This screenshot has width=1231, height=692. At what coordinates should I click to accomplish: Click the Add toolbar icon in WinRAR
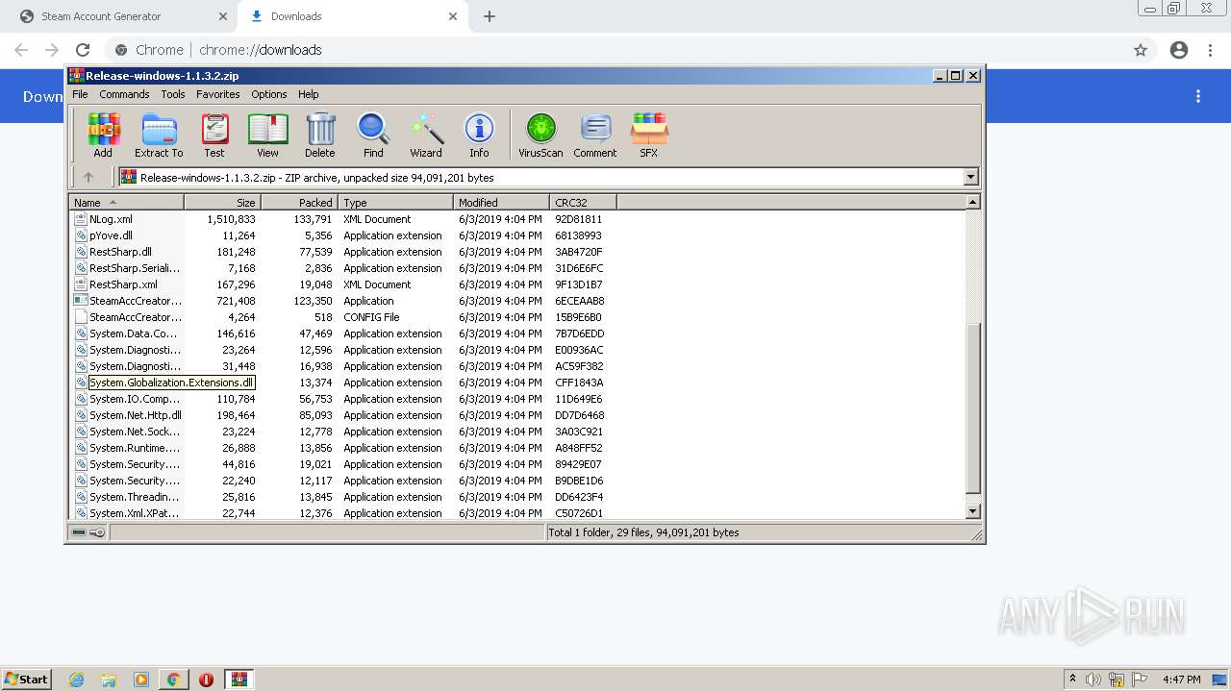click(103, 136)
